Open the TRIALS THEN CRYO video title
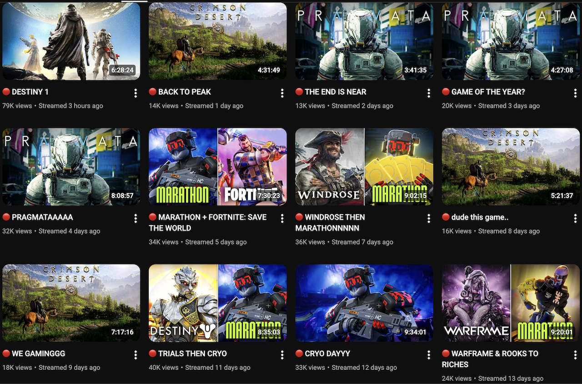 pos(188,354)
